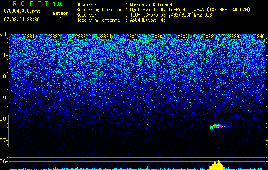The height and width of the screenshot is (170, 268).
Task: Click the A504HB(yagi 4el) antenna text
Action: pyautogui.click(x=150, y=20)
